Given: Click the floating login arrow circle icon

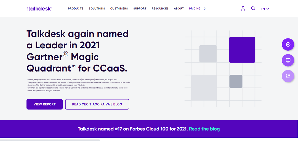Looking at the screenshot, I should tap(288, 45).
